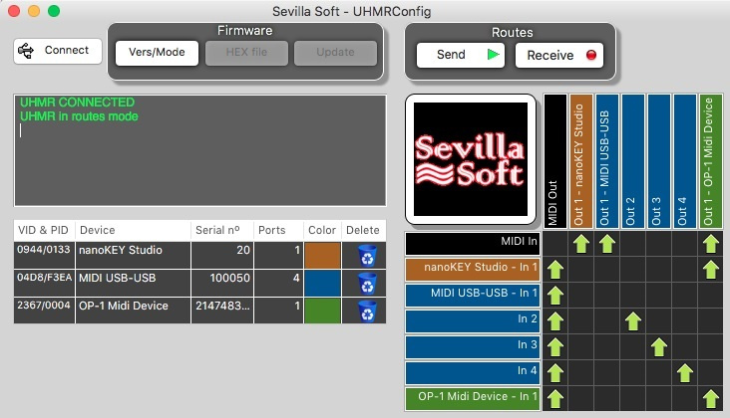Select the 2367/0004 VID & PID cell
730x418 pixels.
pos(44,311)
